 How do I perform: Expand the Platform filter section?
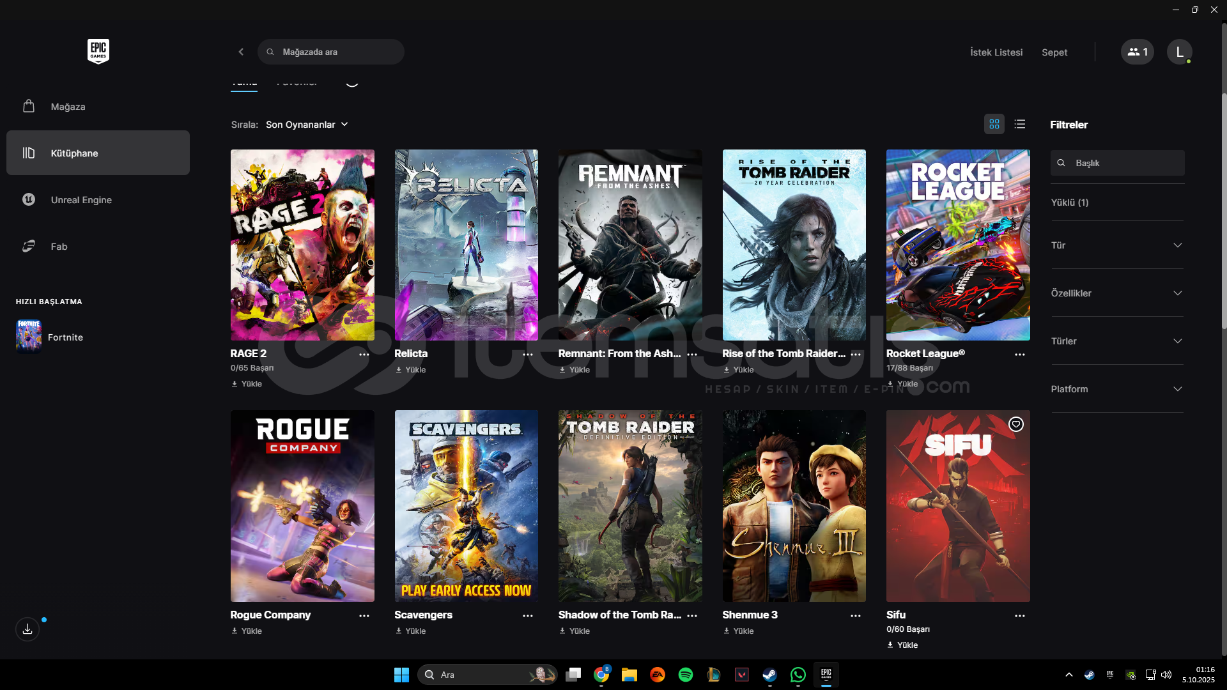coord(1116,389)
